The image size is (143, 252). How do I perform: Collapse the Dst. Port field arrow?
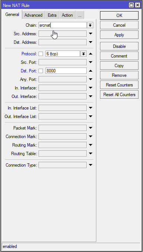(90, 71)
